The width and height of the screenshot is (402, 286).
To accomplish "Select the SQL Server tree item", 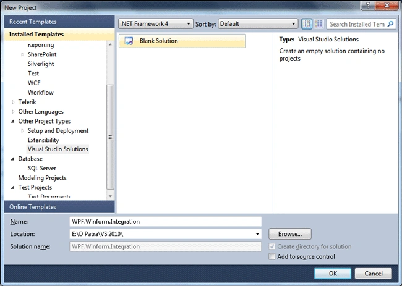I will click(42, 168).
